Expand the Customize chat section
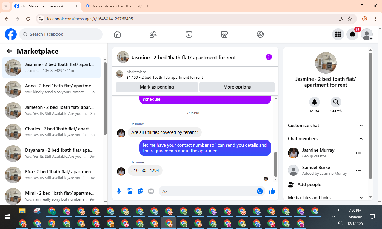382x229 pixels. pyautogui.click(x=326, y=126)
